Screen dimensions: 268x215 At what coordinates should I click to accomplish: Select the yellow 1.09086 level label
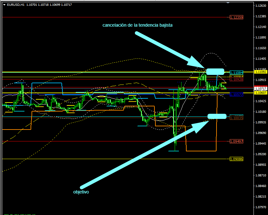point(236,159)
